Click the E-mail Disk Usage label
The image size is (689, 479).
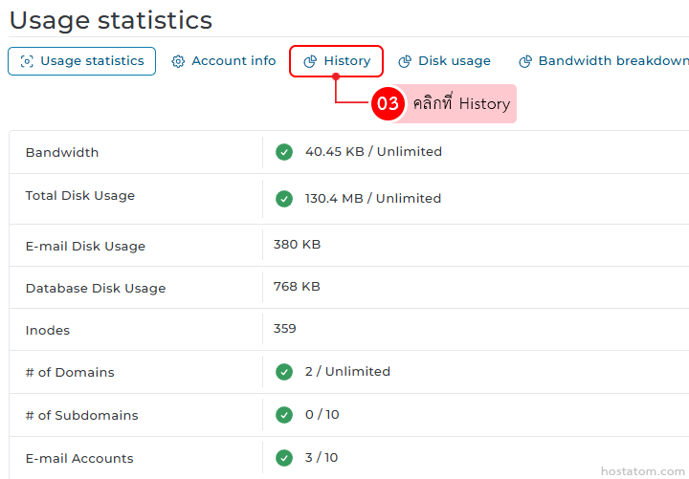pos(85,247)
